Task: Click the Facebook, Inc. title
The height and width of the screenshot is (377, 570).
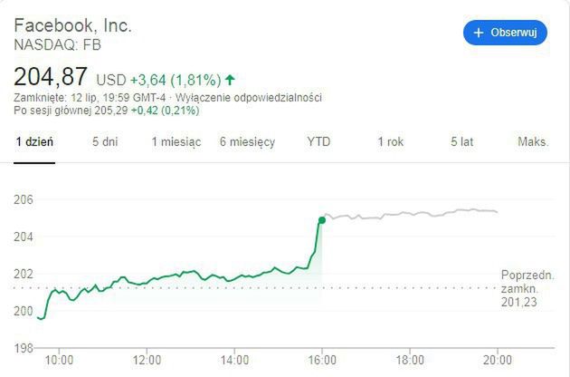Action: coord(72,24)
